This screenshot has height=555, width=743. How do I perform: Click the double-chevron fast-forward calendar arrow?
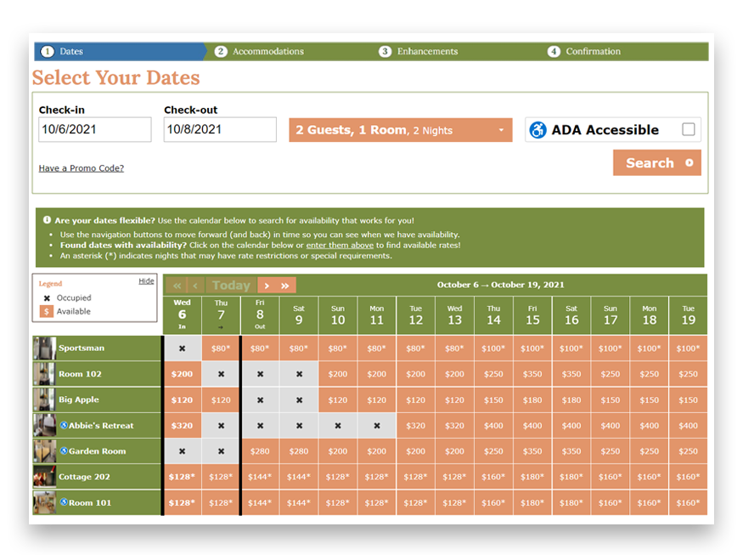[x=283, y=285]
